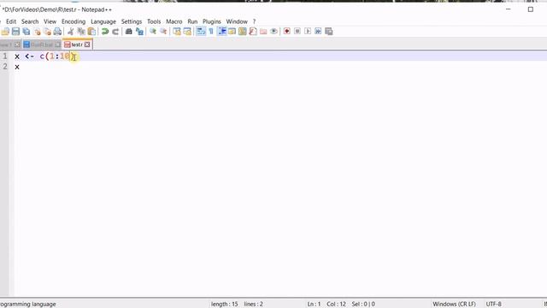Click the Save All toolbar icon
Viewport: 547px width, 308px height.
(x=26, y=32)
